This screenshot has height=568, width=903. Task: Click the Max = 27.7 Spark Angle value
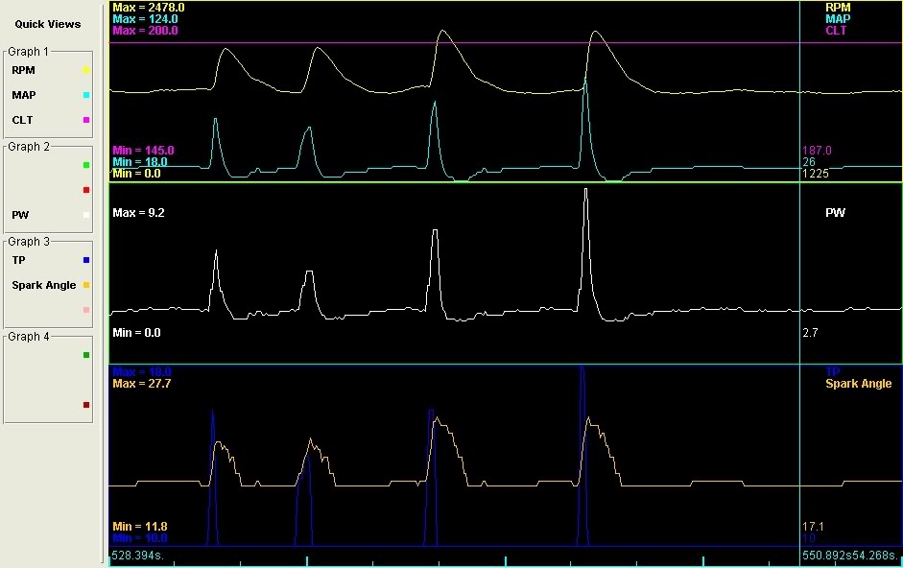pyautogui.click(x=142, y=383)
